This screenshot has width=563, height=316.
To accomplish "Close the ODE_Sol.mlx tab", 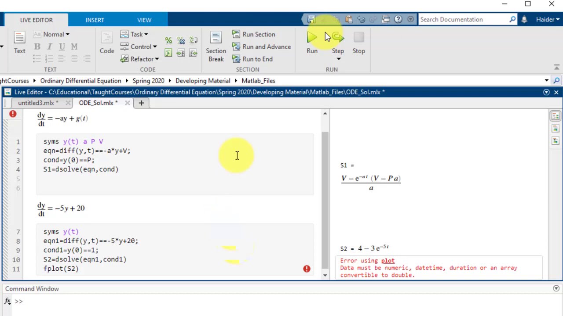I will pyautogui.click(x=127, y=103).
